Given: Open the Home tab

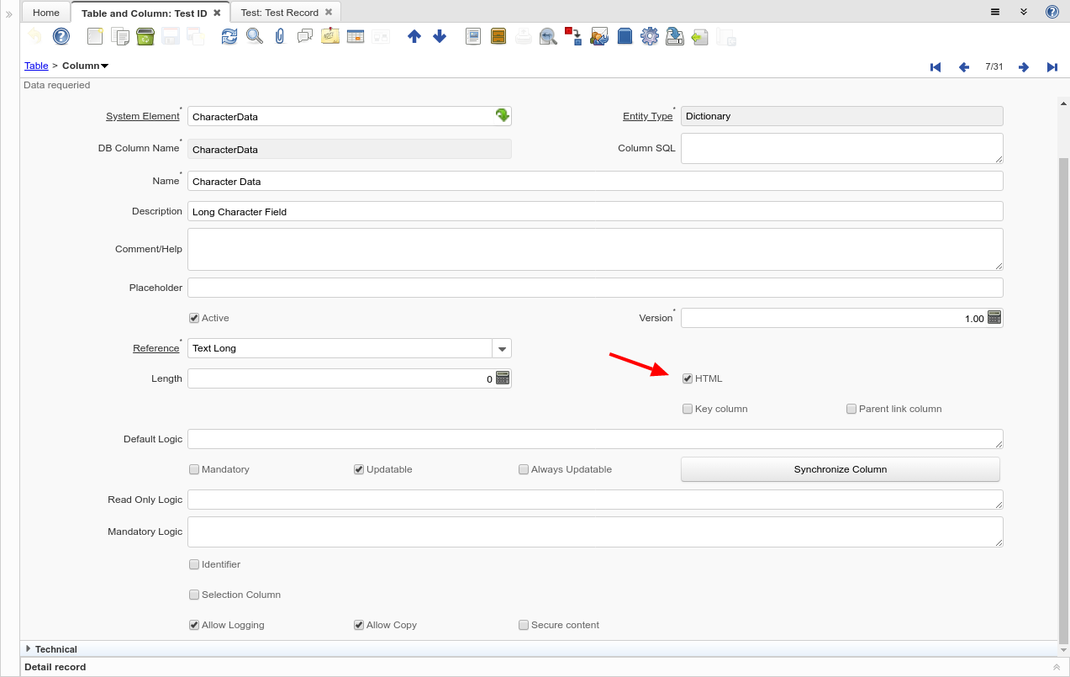Looking at the screenshot, I should (x=46, y=13).
